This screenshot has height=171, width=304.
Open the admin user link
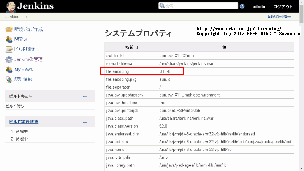259,7
